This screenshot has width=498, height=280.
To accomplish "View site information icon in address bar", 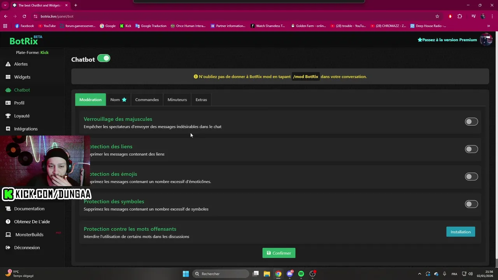I will [35, 16].
